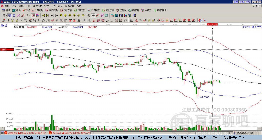Toggle the 权 adjustment icon
The height and width of the screenshot is (140, 262).
33,16
